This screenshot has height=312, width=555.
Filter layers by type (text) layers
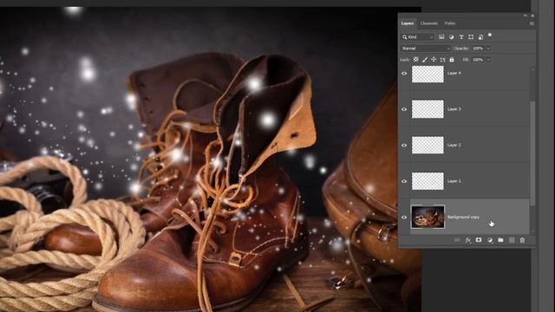coord(461,36)
